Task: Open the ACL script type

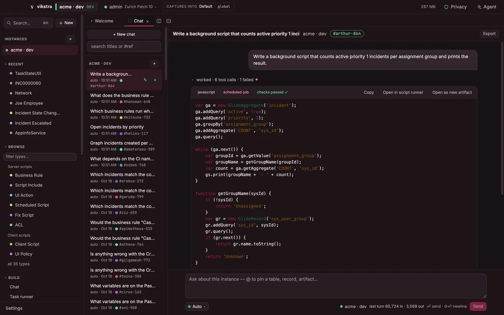Action: (x=19, y=225)
